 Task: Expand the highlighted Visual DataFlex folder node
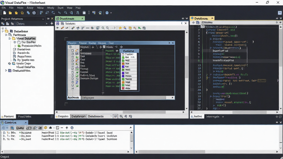point(10,39)
